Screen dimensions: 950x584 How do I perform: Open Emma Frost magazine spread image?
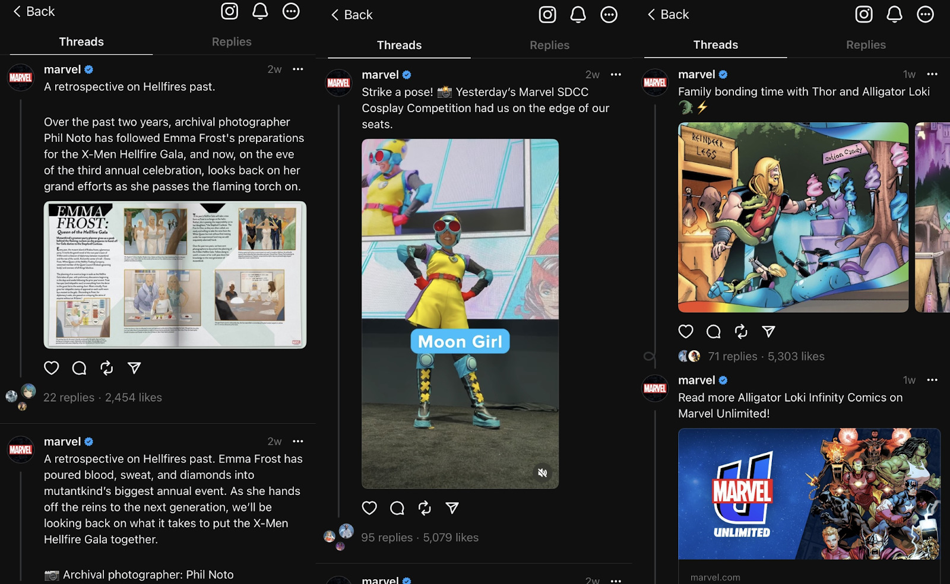pos(175,275)
